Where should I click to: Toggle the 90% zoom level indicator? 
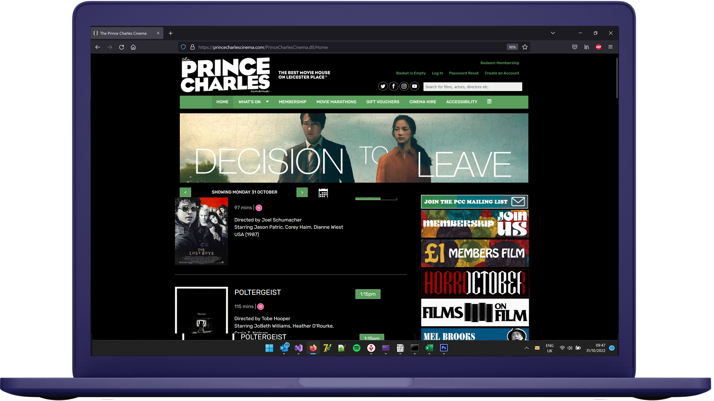[512, 47]
